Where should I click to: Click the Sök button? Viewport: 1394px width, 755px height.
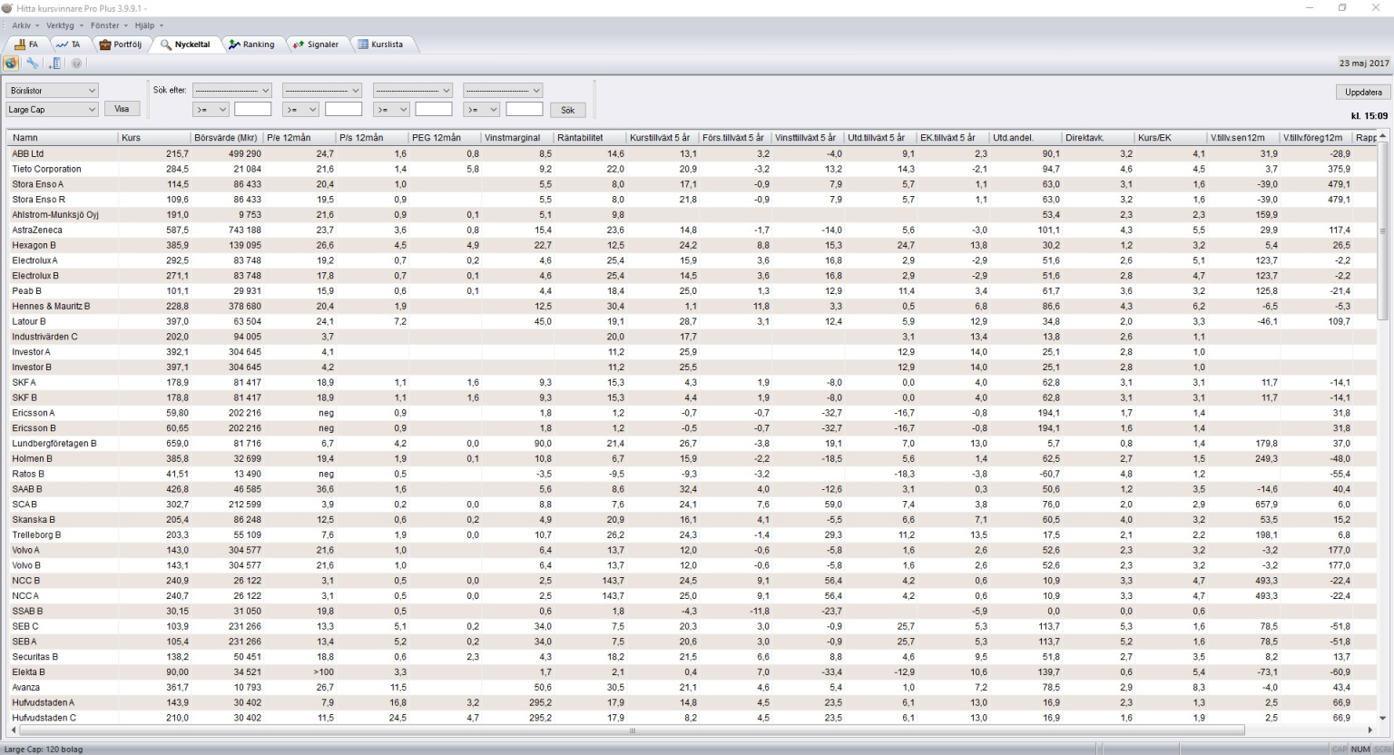567,110
